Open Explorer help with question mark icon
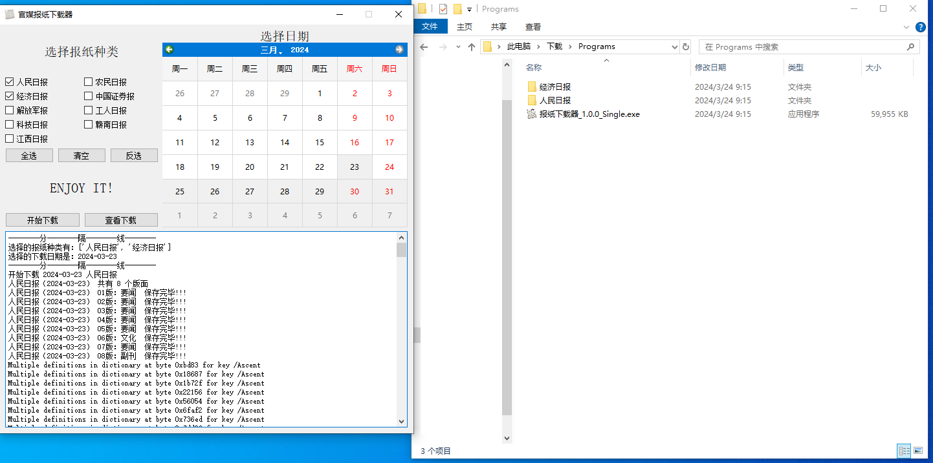 coord(921,27)
